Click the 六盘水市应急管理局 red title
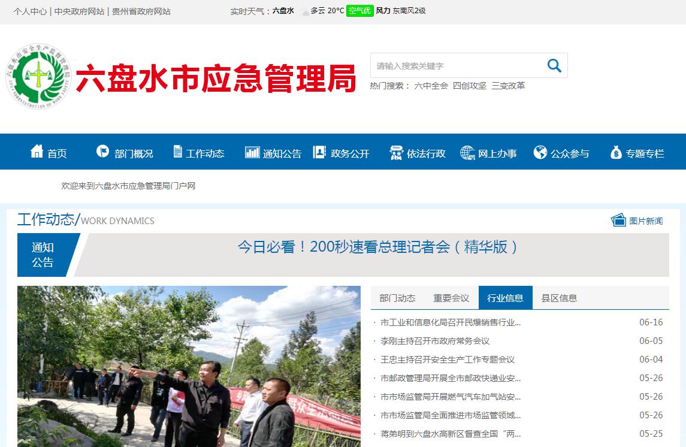Viewport: 686px width, 447px height. click(216, 78)
